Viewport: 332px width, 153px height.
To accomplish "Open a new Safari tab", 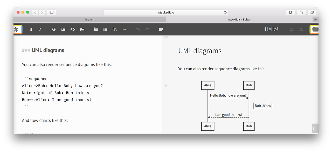I will [316, 19].
